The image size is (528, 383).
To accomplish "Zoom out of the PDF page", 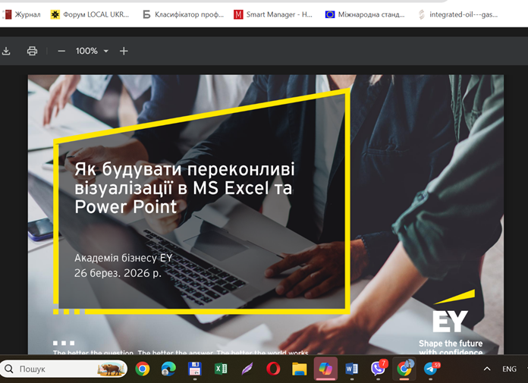I will pos(61,51).
